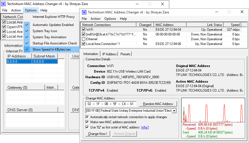Switch to the IP Address tab
Image resolution: width=249 pixels, height=143 pixels.
pyautogui.click(x=109, y=54)
